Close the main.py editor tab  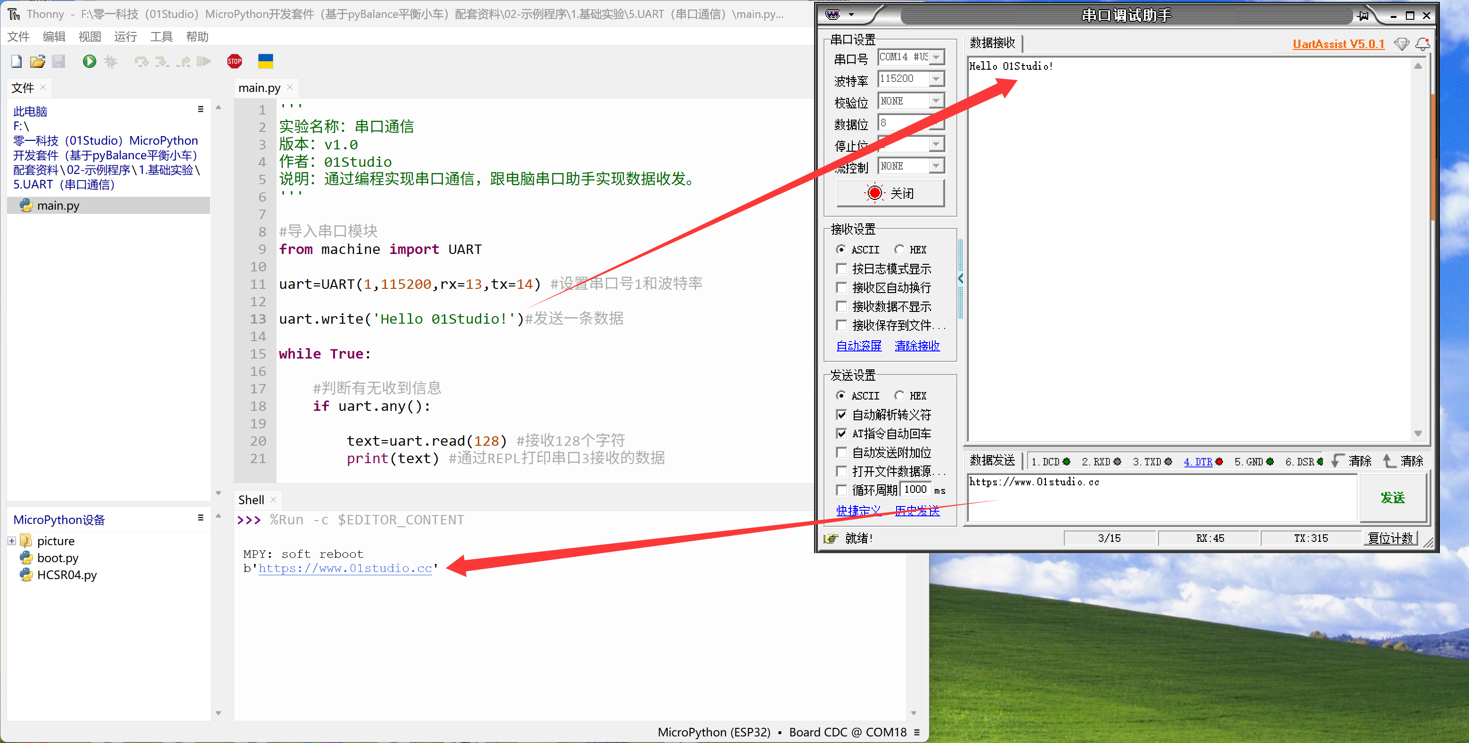tap(290, 87)
